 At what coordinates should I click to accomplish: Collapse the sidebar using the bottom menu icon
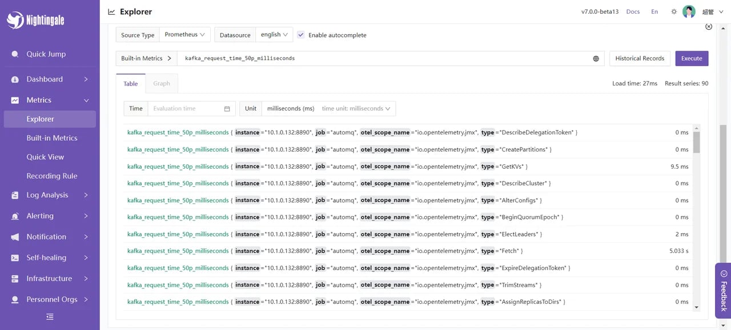click(x=50, y=316)
